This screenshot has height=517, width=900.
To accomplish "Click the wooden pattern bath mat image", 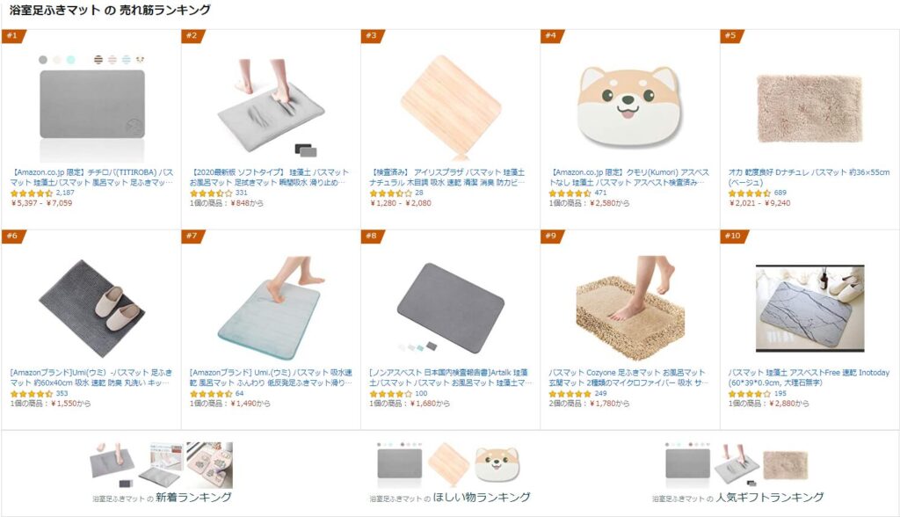I will [x=451, y=107].
